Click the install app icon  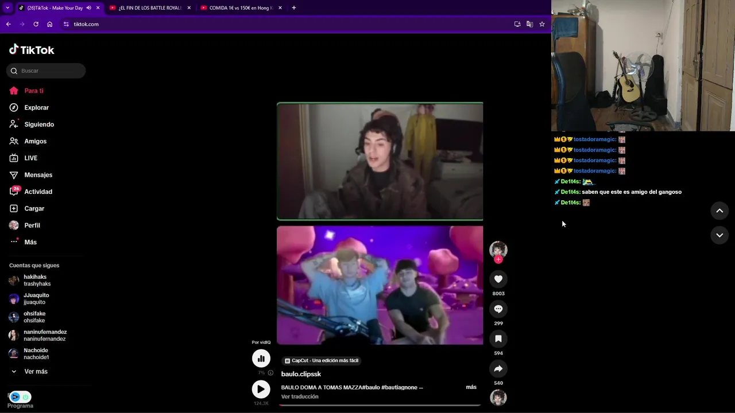pos(517,24)
